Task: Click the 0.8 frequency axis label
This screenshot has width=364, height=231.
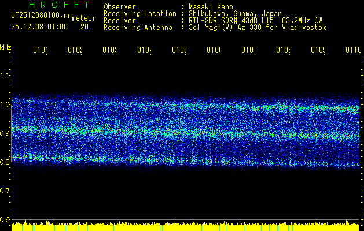Action: 6,162
